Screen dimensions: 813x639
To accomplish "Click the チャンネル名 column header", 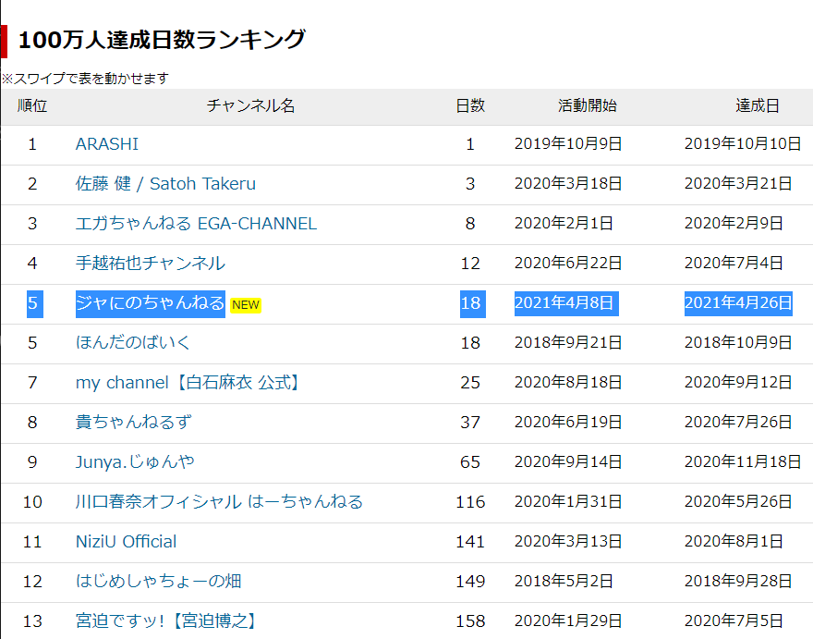I will 250,106.
